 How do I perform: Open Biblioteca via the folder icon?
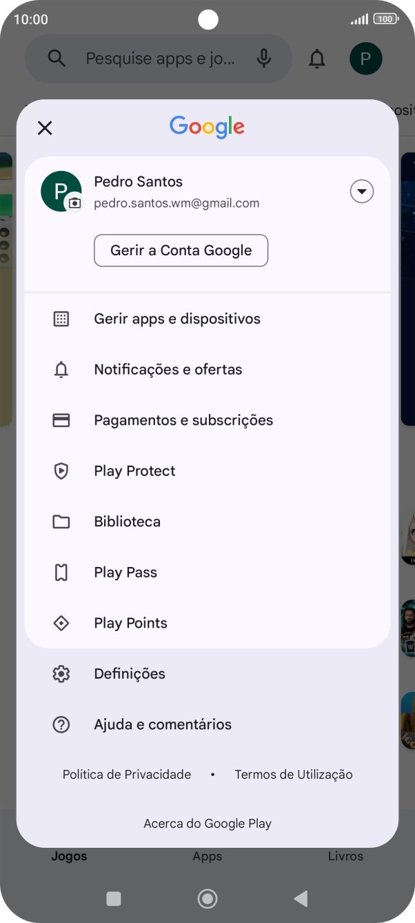coord(61,521)
